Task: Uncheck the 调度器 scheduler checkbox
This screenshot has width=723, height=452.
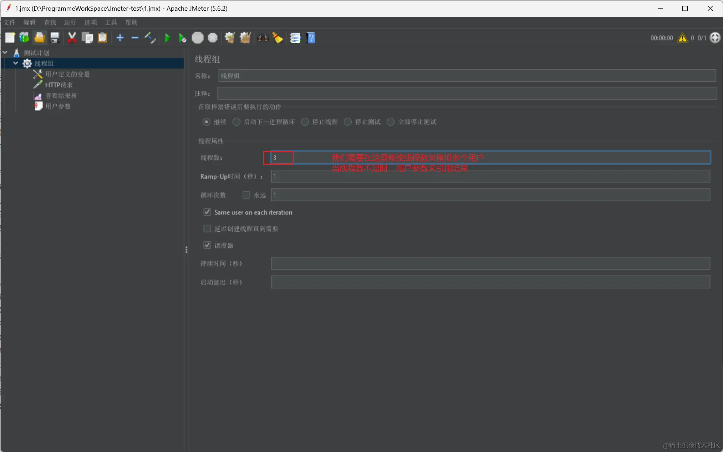Action: [207, 245]
